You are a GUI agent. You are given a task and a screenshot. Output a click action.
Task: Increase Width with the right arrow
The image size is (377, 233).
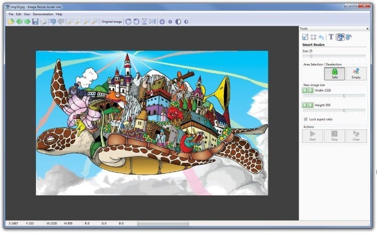pos(311,91)
